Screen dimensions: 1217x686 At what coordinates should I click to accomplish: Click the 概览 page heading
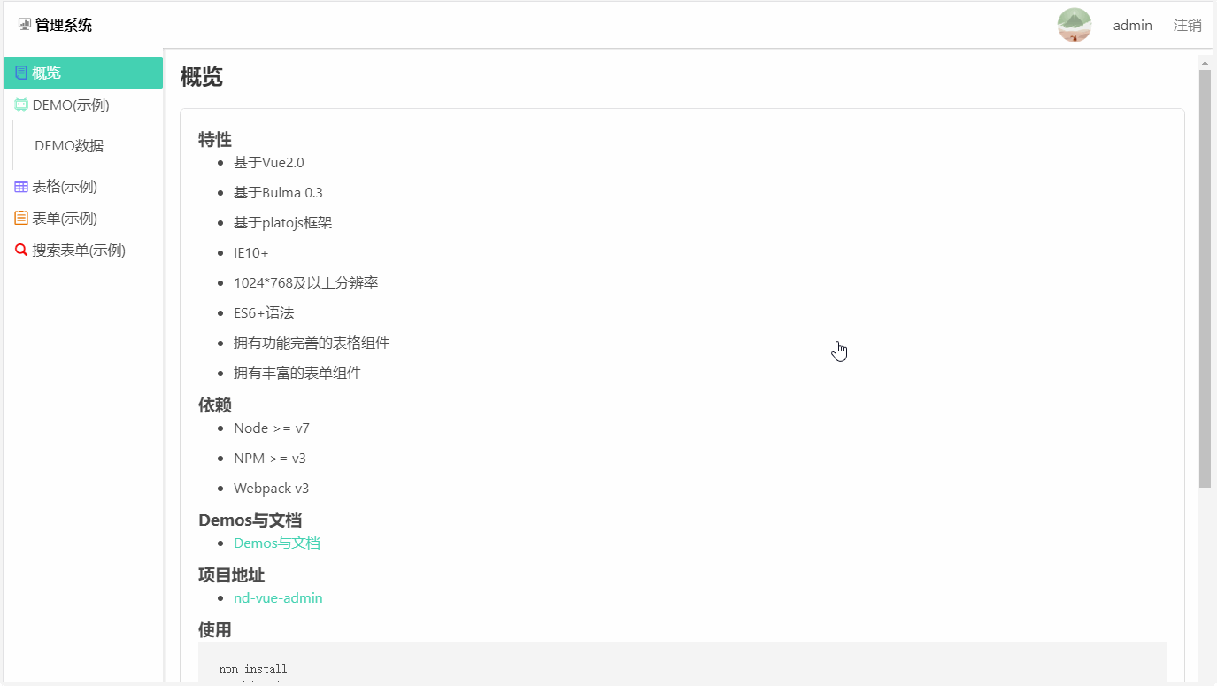202,77
